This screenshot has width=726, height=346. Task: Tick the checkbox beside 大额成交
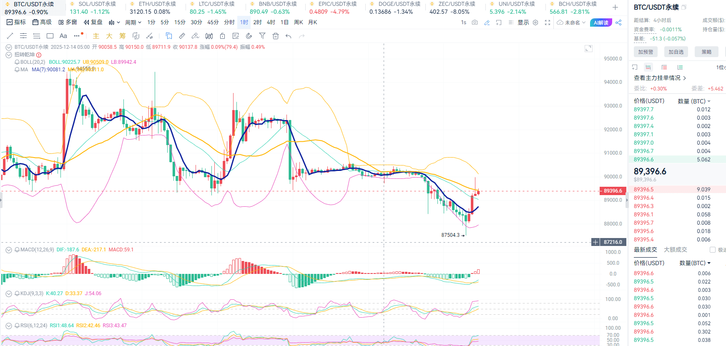click(x=713, y=250)
